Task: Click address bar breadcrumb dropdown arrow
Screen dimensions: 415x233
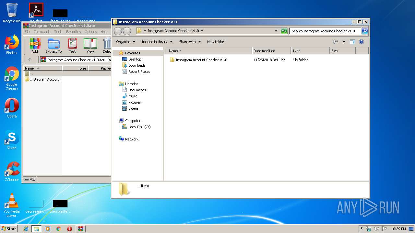Action: click(x=202, y=31)
